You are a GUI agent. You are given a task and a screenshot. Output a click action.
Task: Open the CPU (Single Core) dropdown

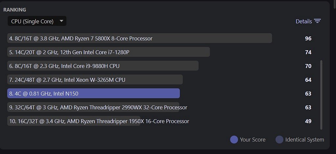tap(37, 21)
